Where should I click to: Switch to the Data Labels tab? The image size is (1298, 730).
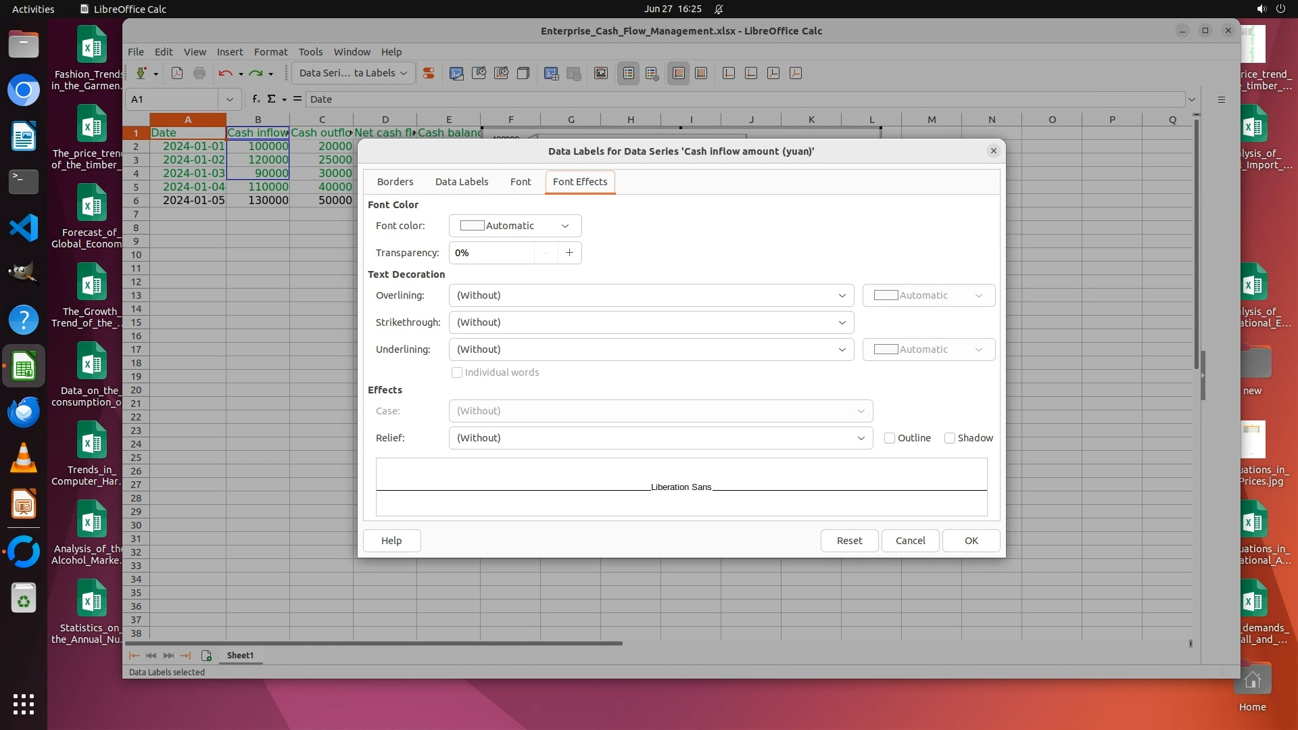[x=461, y=182]
